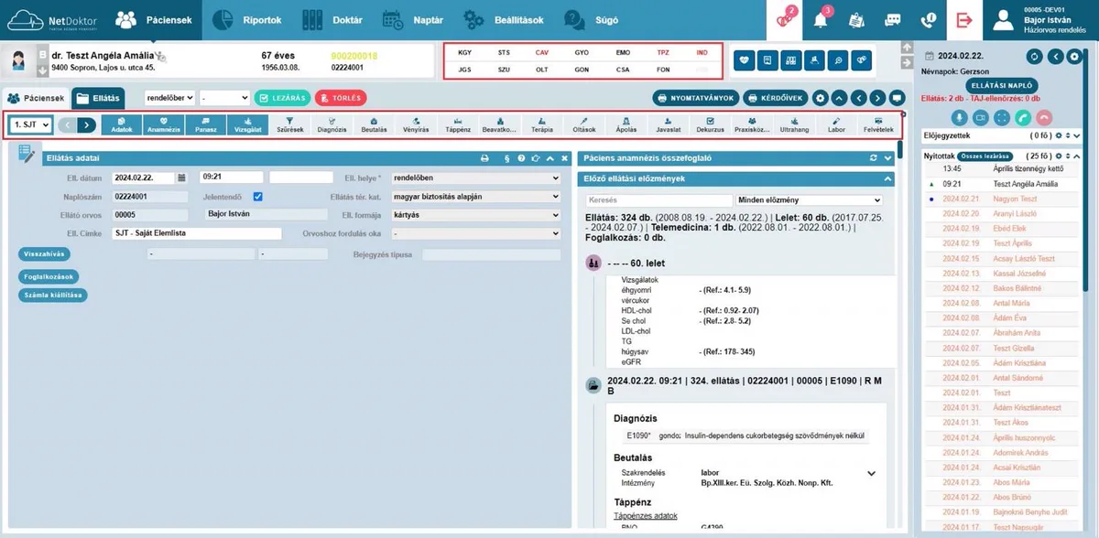
Task: Click the Számla kiállítása button
Action: tap(52, 295)
